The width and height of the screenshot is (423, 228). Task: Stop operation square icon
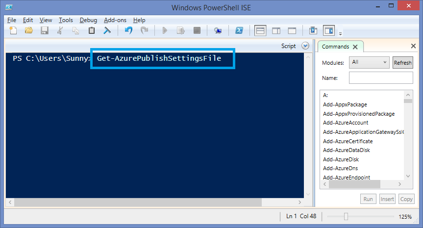point(197,30)
